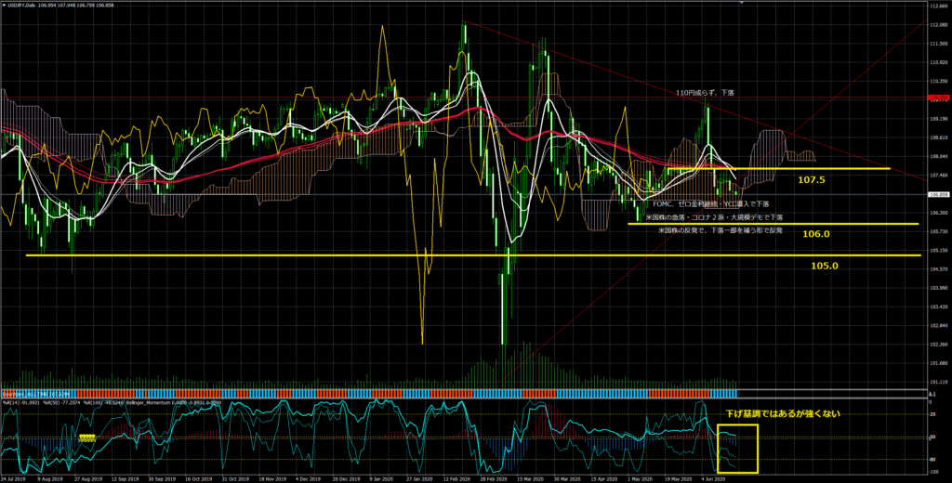Select the '110円成らず、下落' annotation text

click(705, 93)
